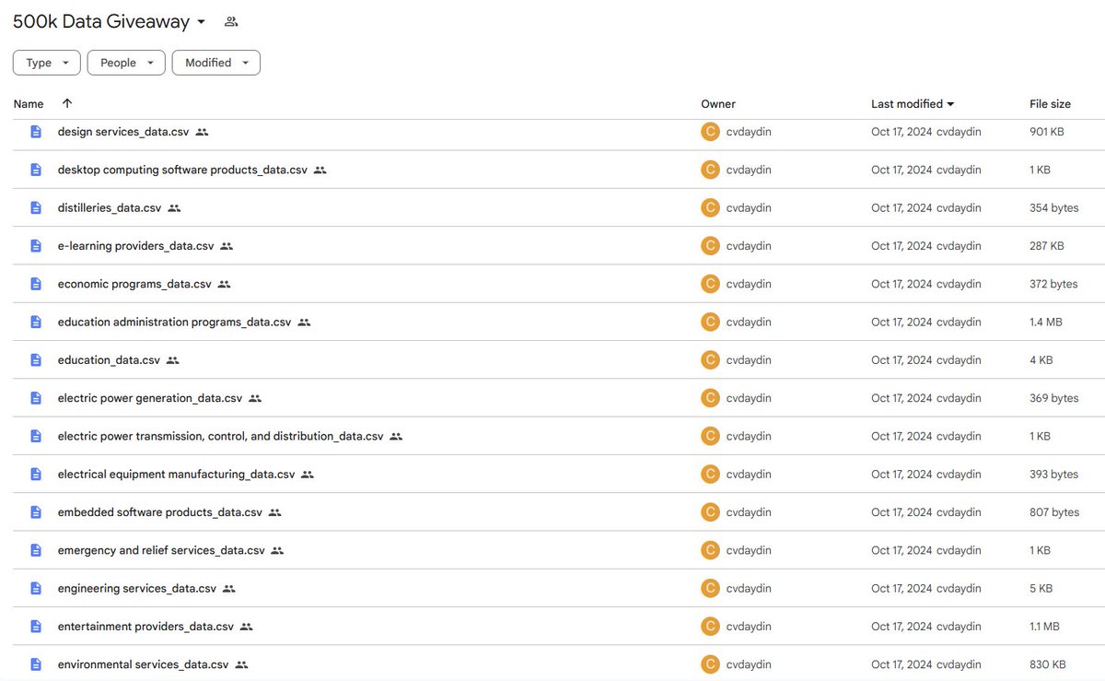The height and width of the screenshot is (681, 1105).
Task: Click the owner avatar in the education_data.csv row
Action: pos(710,359)
